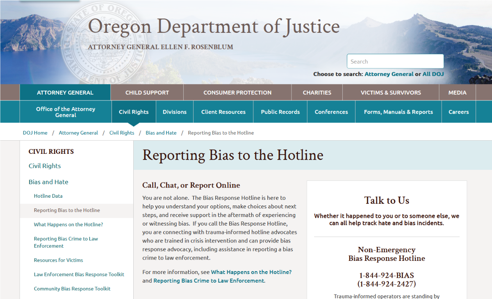The width and height of the screenshot is (492, 299).
Task: Open Reporting Bias Crime to Law Enforcement sidebar link
Action: pyautogui.click(x=66, y=242)
